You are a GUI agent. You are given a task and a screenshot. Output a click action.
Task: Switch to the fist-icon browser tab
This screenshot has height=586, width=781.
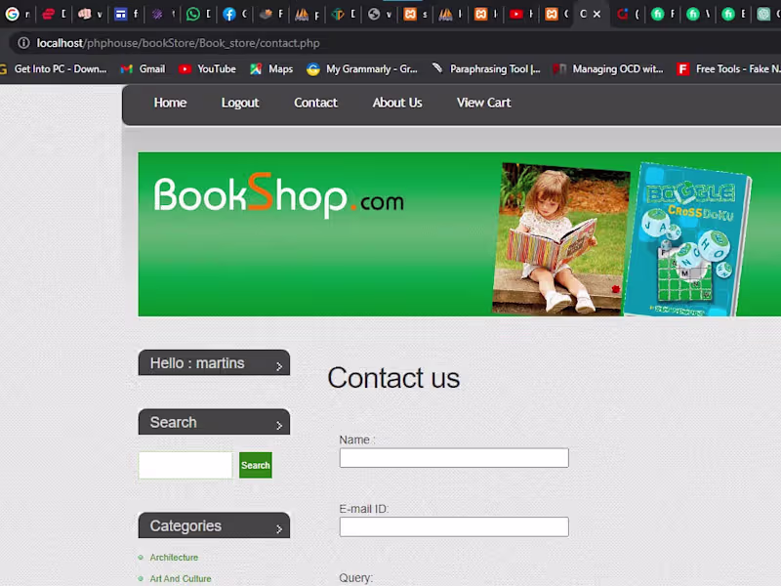point(90,14)
